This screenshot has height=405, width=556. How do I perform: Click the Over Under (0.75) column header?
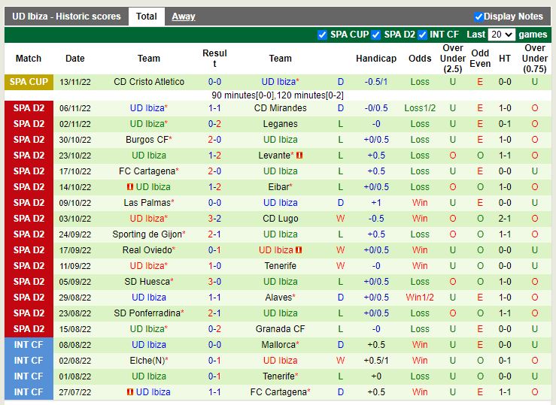535,59
